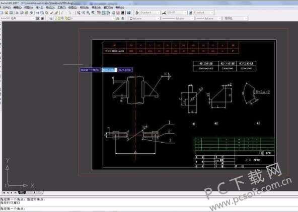Click the My Workspace icon

[x=43, y=19]
